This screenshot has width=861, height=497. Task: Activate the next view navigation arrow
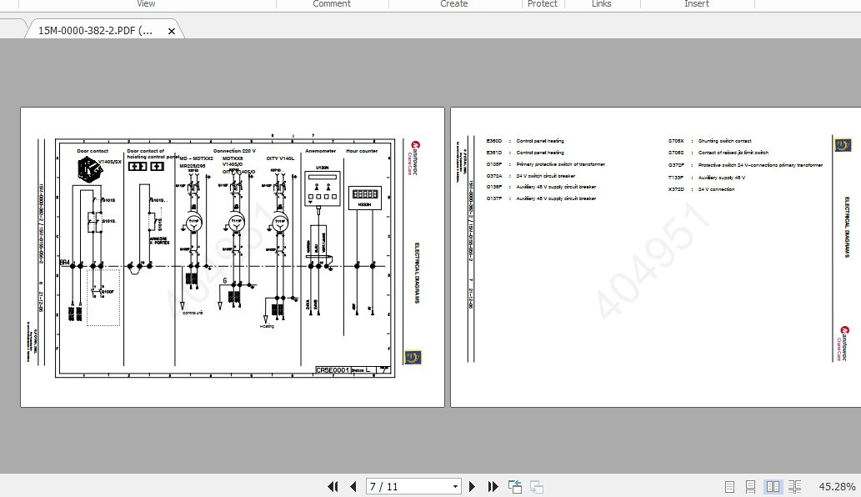click(x=536, y=486)
